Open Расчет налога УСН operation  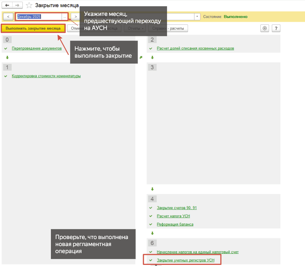tap(173, 216)
